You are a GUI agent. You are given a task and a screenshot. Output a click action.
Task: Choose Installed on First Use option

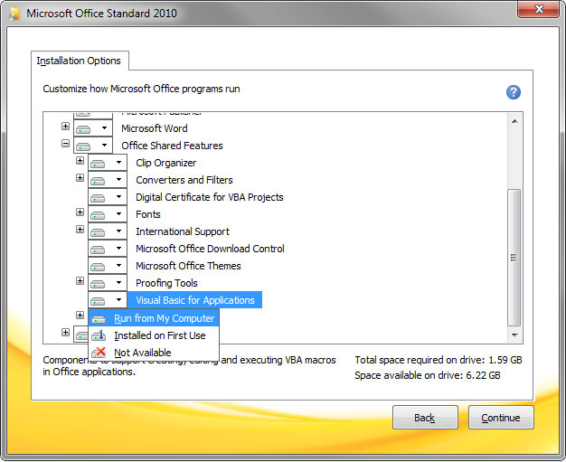(x=154, y=335)
